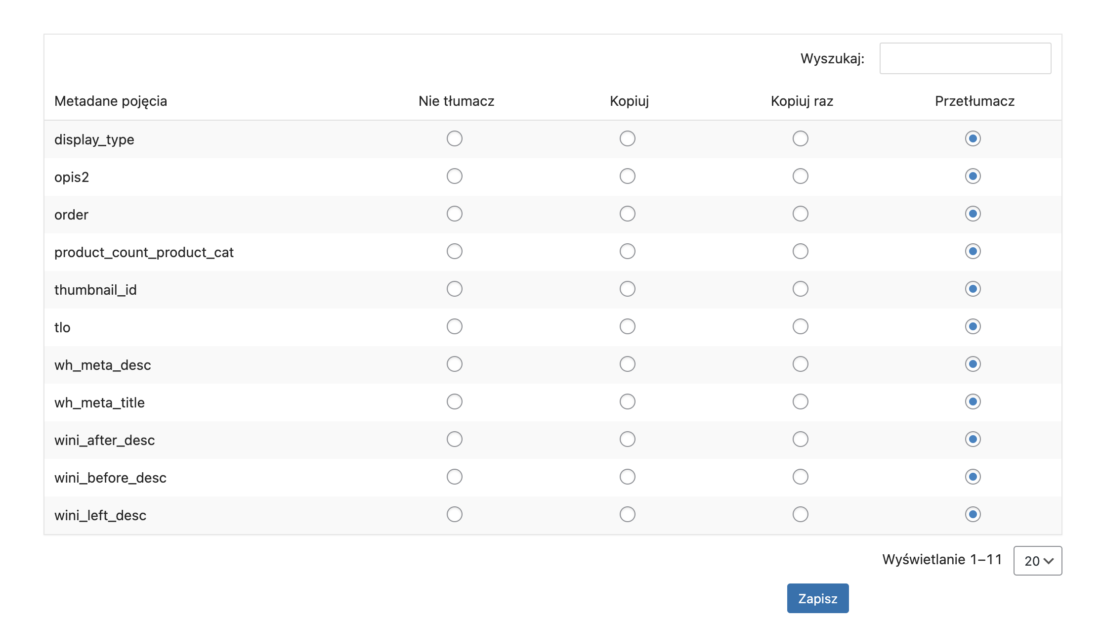1101x626 pixels.
Task: Select Kopiuj for tlo
Action: click(x=628, y=326)
